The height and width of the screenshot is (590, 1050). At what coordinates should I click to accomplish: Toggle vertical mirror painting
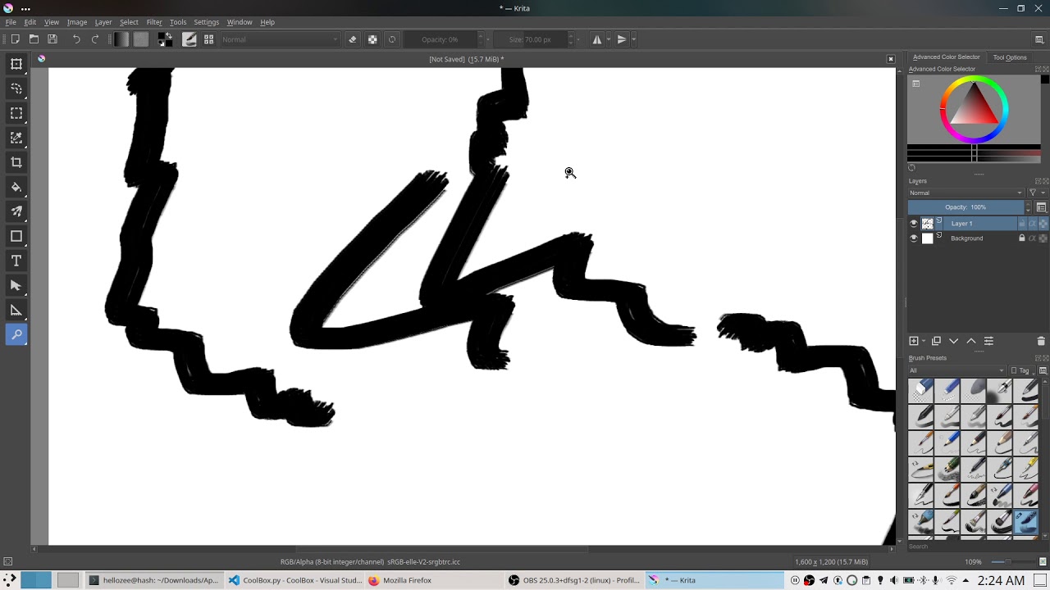(x=622, y=39)
